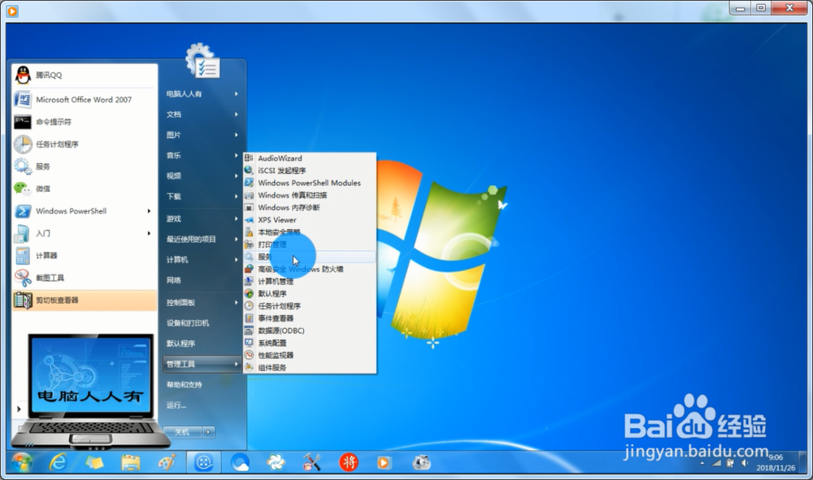813x480 pixels.
Task: Click the Windows Start orb
Action: point(22,462)
